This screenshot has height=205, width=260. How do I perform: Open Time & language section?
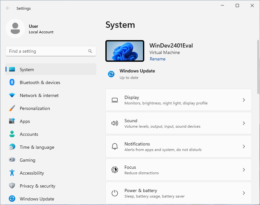(51, 147)
